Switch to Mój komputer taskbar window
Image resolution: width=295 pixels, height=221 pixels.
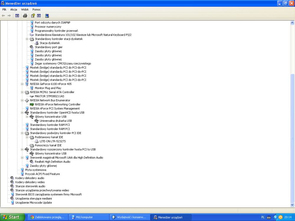[x=88, y=217]
